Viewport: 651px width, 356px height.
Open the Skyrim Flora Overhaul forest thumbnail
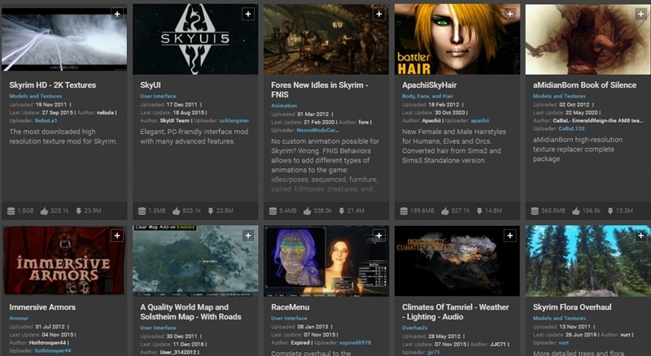[588, 261]
